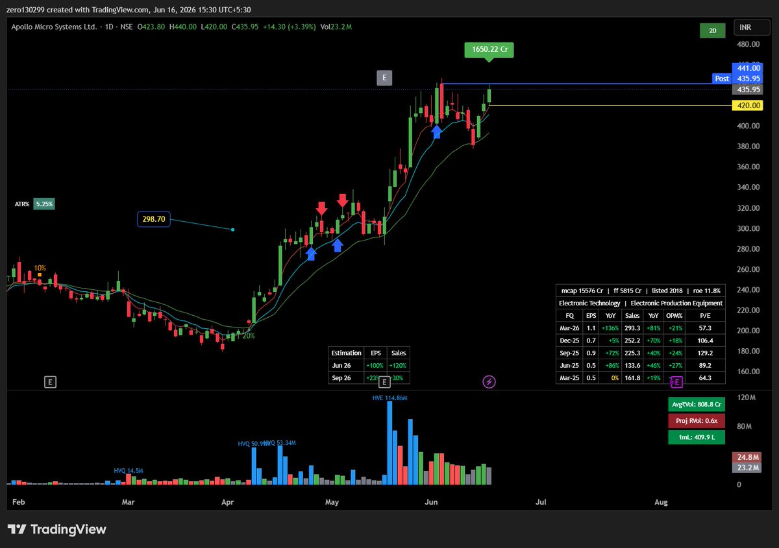The height and width of the screenshot is (548, 779).
Task: Click the 293.3 sales value
Action: pos(632,329)
